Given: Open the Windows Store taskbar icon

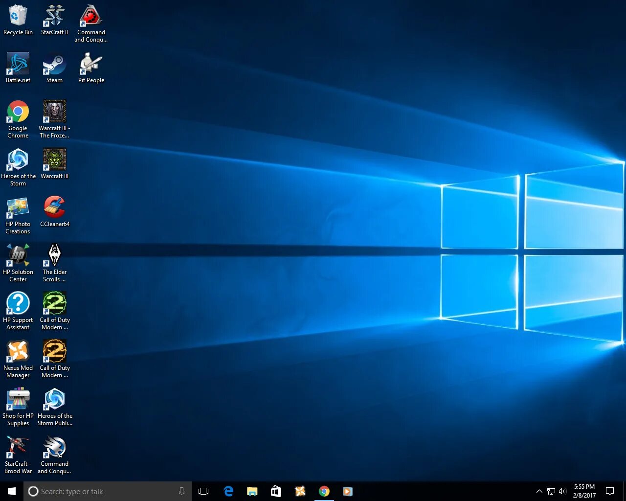Looking at the screenshot, I should (276, 491).
